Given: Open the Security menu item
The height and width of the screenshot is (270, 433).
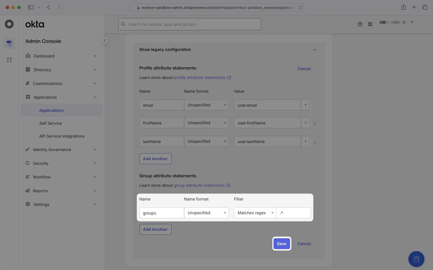Looking at the screenshot, I should [x=61, y=163].
